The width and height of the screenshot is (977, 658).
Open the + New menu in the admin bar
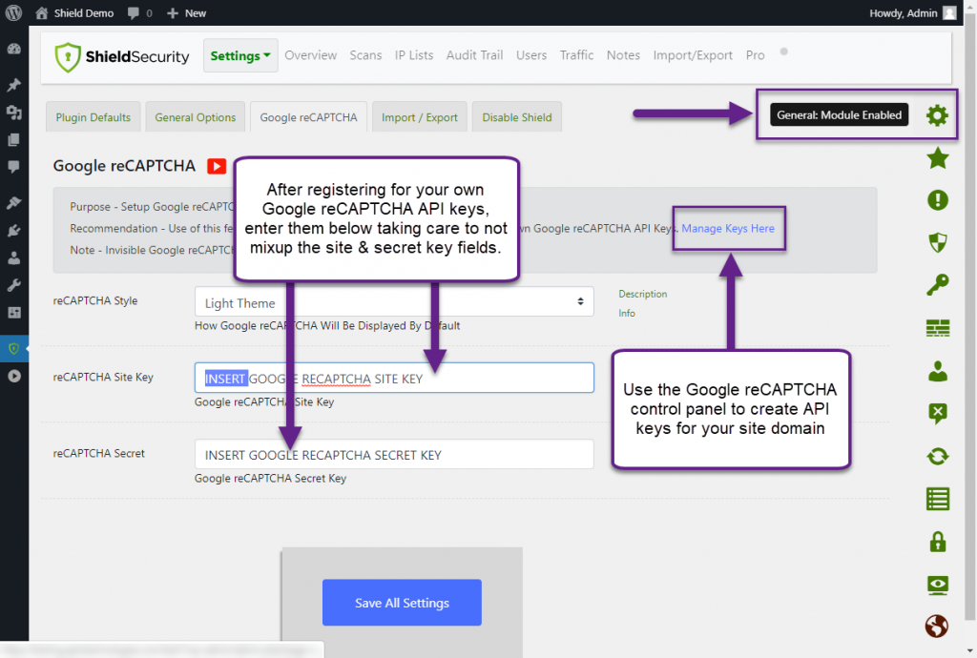(186, 13)
